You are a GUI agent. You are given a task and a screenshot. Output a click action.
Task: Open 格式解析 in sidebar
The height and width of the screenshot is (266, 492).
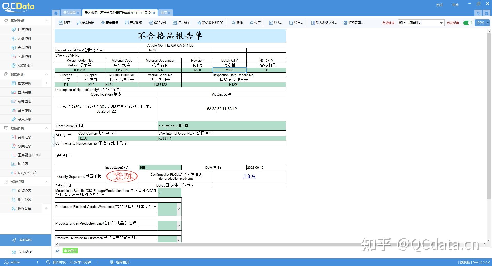tap(25, 83)
